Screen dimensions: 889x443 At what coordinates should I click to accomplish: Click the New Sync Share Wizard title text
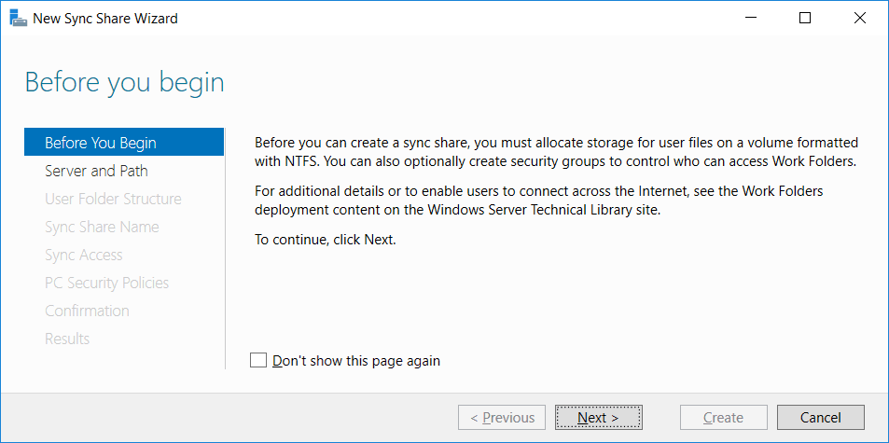click(x=104, y=18)
